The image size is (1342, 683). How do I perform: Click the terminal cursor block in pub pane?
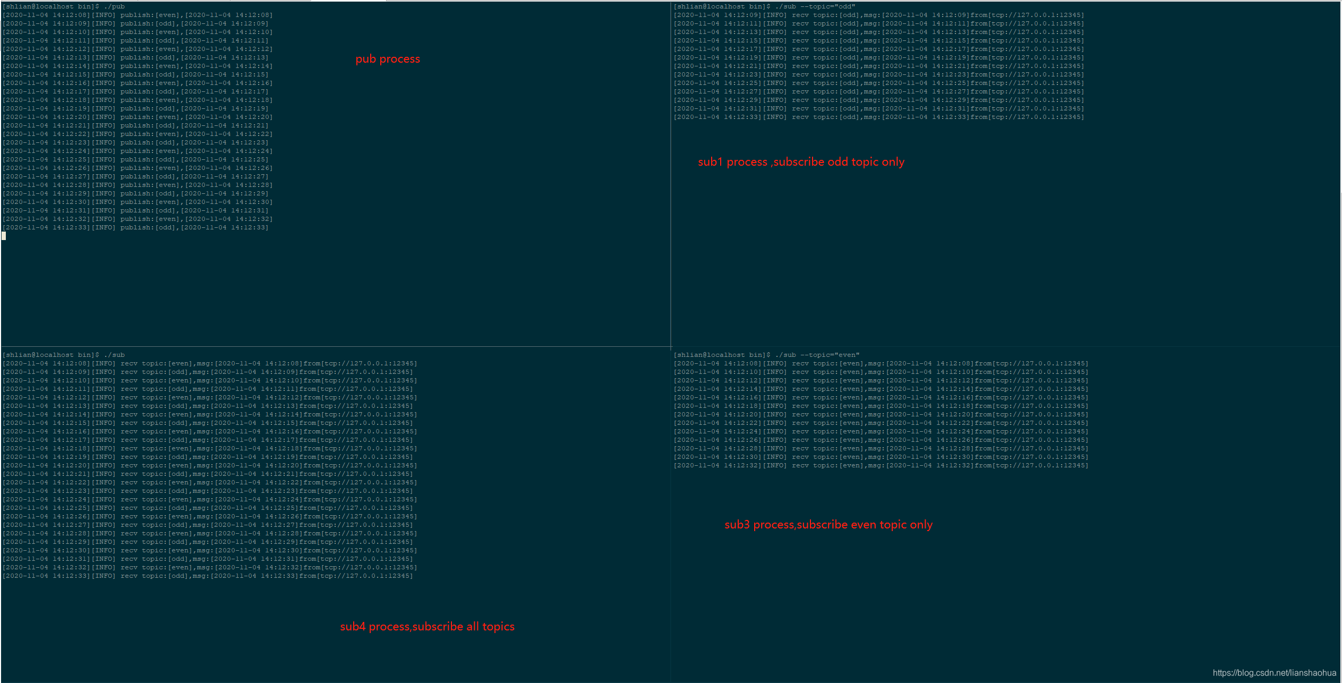4,236
